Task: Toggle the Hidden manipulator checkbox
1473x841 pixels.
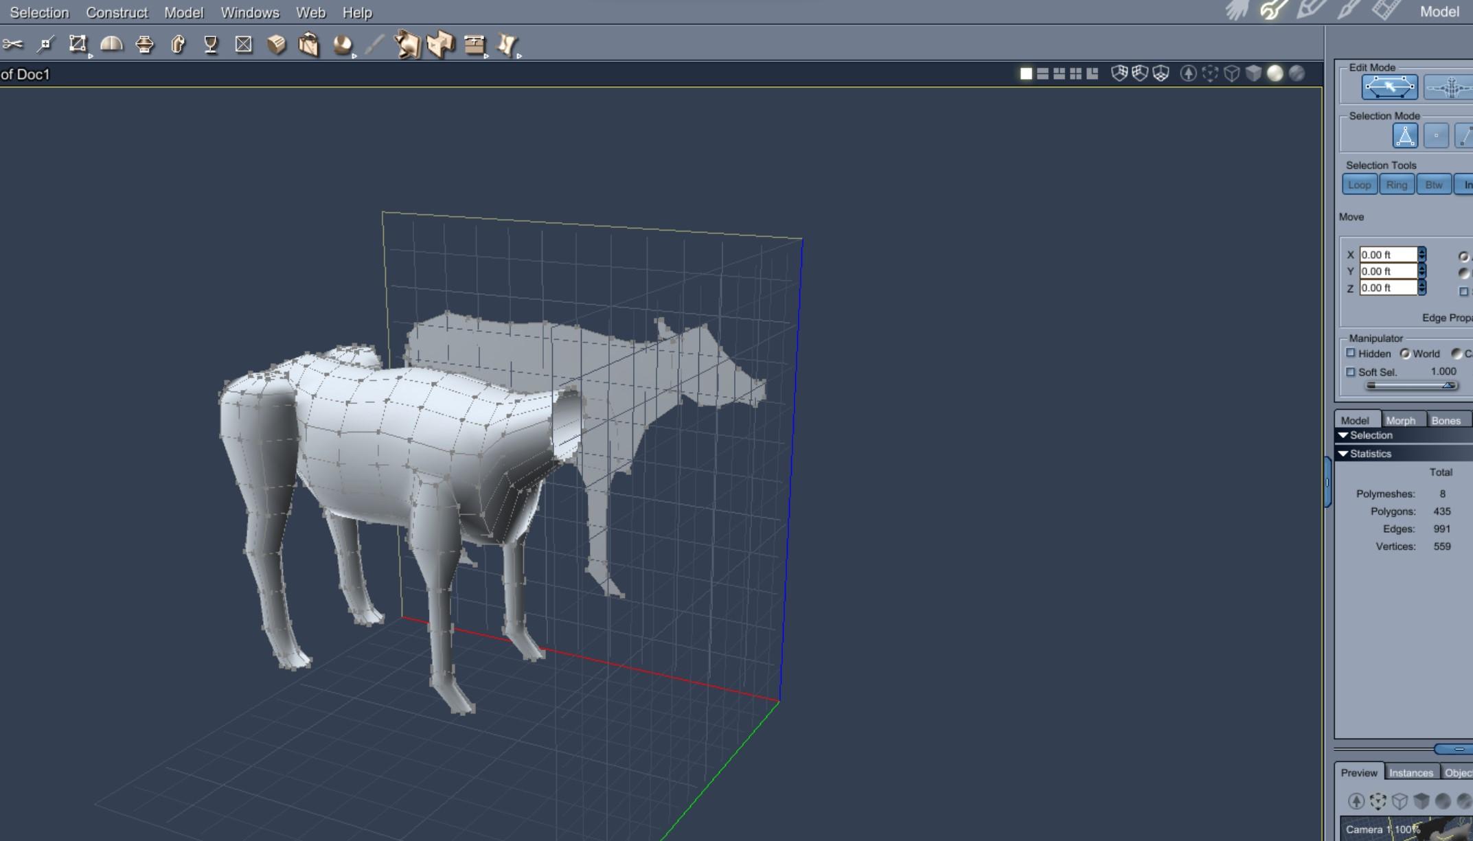Action: click(1351, 353)
